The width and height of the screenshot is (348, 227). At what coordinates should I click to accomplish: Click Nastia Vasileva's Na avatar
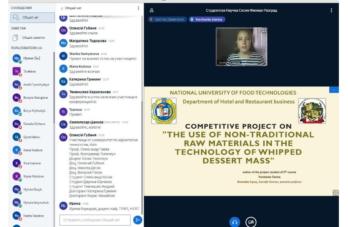[x=17, y=215]
